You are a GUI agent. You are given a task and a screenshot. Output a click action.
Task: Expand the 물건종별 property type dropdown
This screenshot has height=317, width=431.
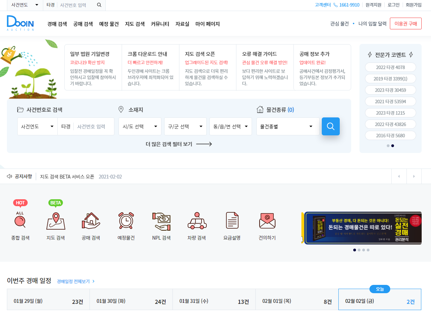pos(288,126)
